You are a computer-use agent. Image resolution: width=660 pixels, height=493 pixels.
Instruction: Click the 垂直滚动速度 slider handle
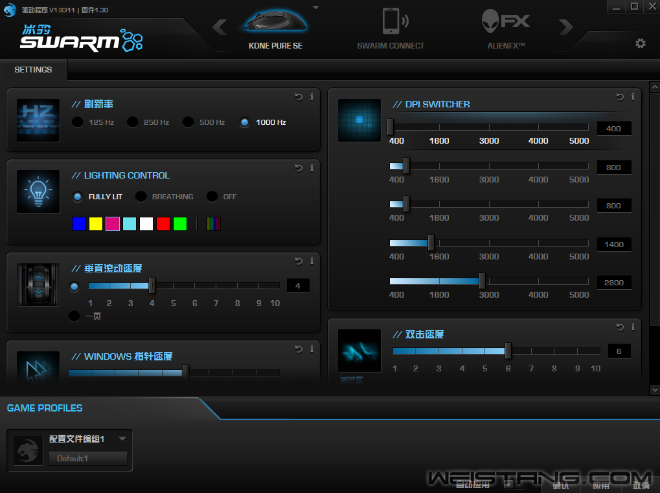152,285
